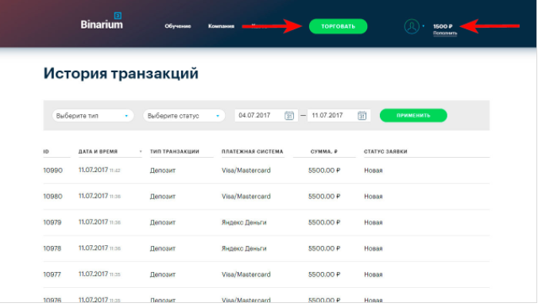
Task: Click the date 11.07.2017 in row 10979
Action: tap(93, 222)
